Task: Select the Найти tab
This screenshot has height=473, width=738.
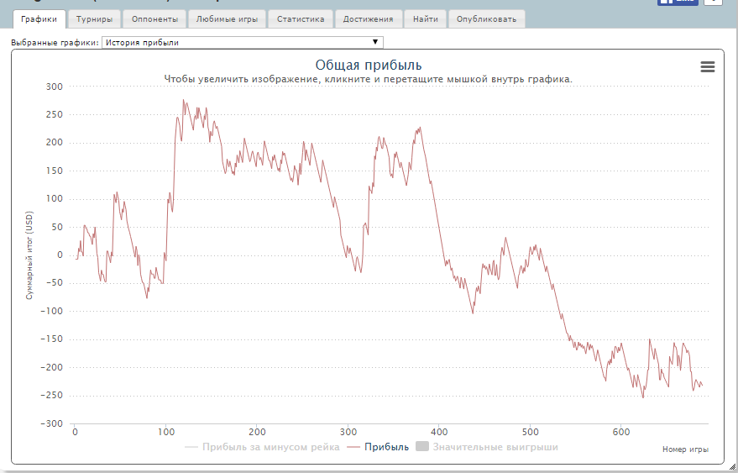Action: pyautogui.click(x=426, y=19)
